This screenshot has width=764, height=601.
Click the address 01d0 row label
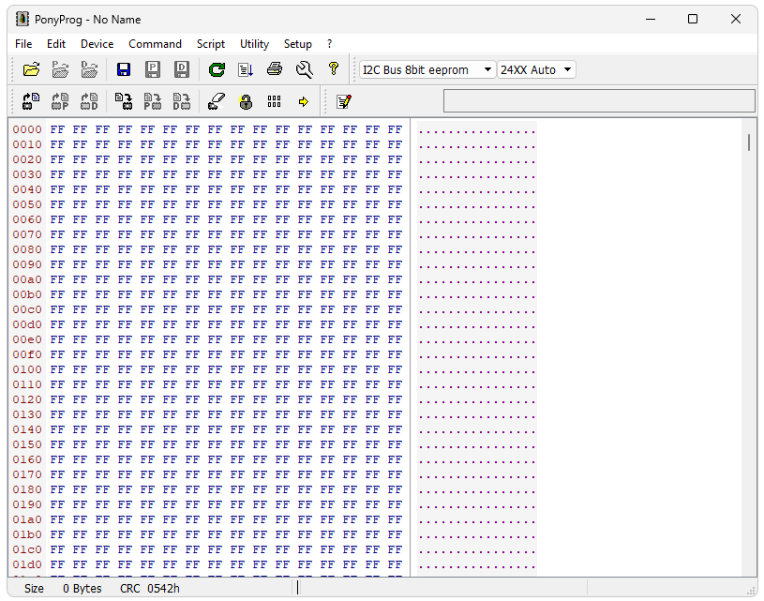[27, 564]
